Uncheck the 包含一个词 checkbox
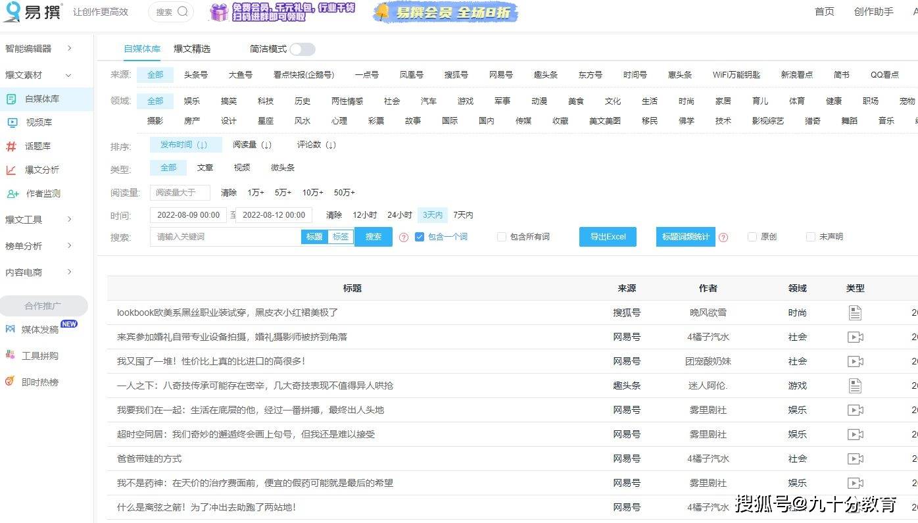The height and width of the screenshot is (523, 918). click(x=420, y=237)
